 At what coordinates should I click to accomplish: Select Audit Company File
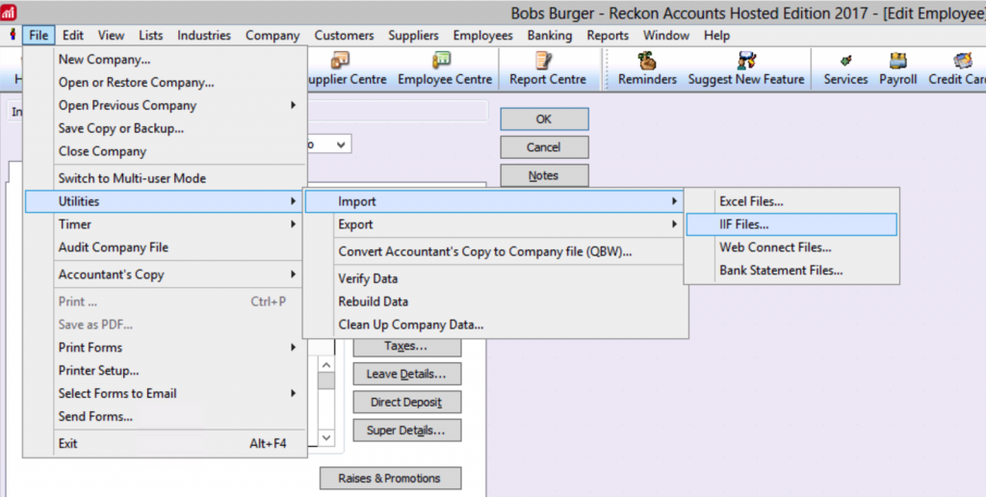coord(166,248)
